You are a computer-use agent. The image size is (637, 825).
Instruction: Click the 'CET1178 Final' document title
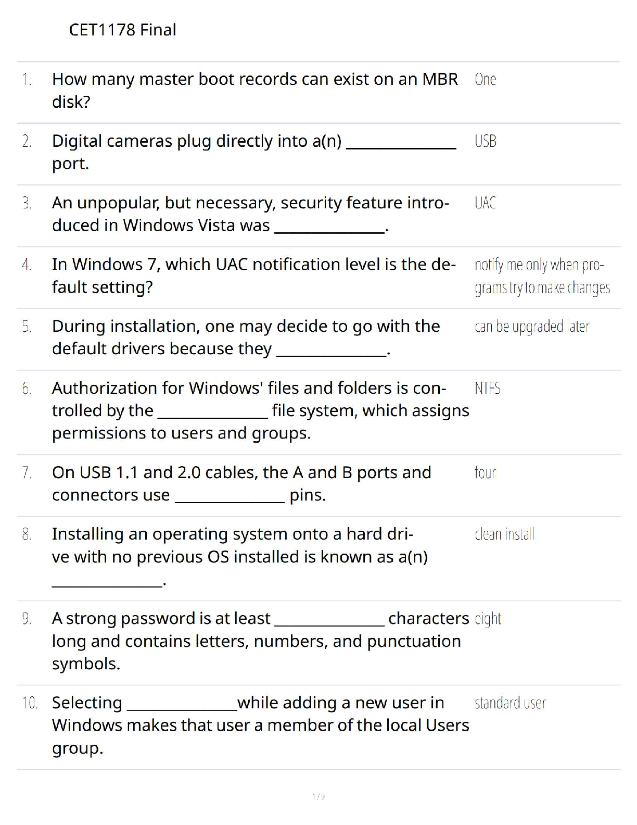pyautogui.click(x=122, y=30)
